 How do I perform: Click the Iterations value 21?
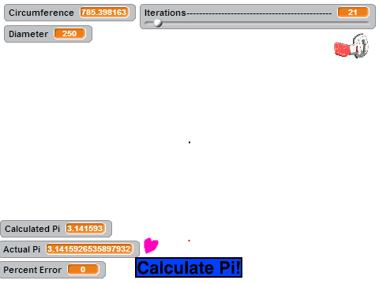(x=353, y=13)
